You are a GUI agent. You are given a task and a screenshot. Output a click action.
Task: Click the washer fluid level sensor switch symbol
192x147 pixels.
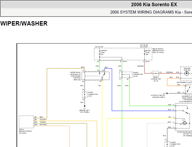[x=188, y=89]
